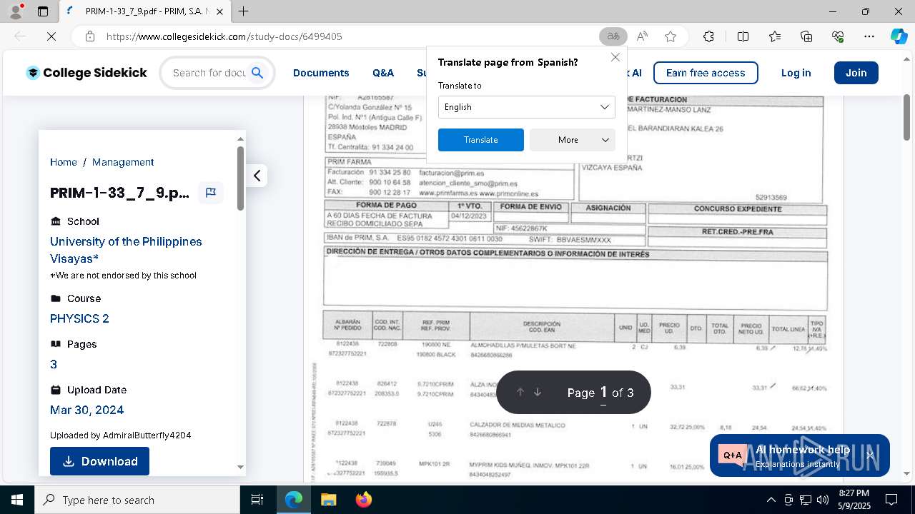Image resolution: width=915 pixels, height=514 pixels.
Task: Open AI homework help Q+A widget
Action: point(799,455)
